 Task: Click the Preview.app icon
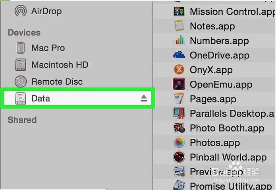point(179,171)
